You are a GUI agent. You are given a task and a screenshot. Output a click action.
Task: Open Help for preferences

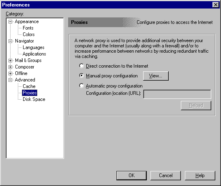200,175
